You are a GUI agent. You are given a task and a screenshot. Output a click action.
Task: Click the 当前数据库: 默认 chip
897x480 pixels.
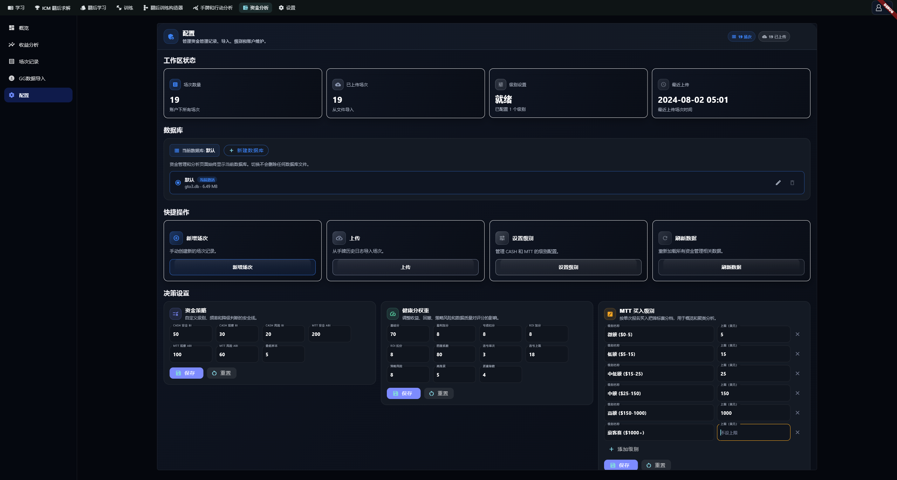pos(194,150)
